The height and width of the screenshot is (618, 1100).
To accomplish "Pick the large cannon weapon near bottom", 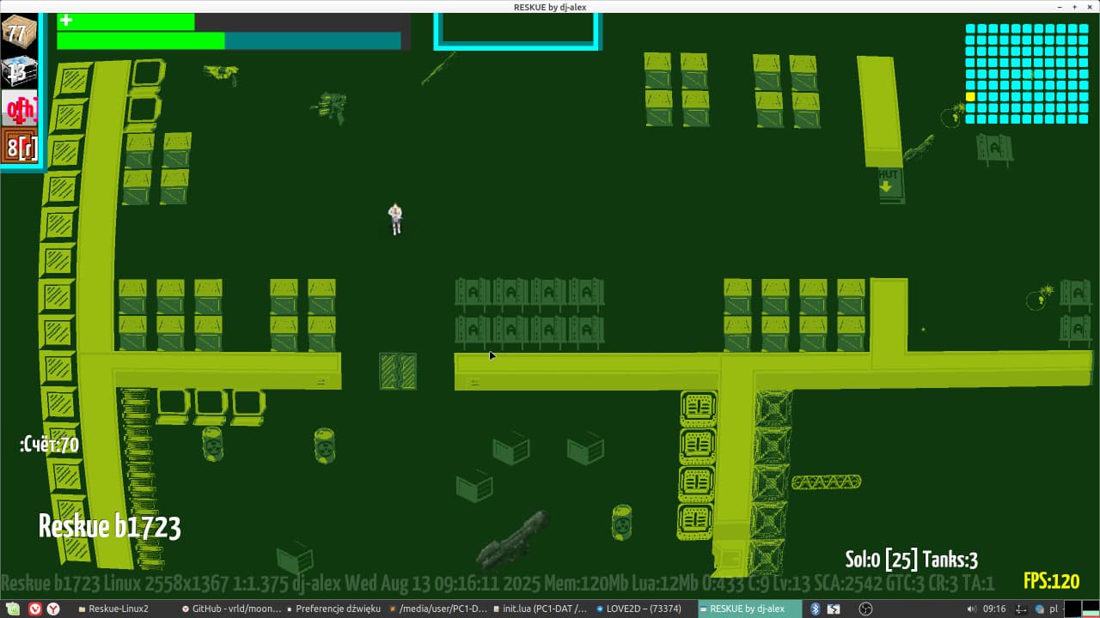I will pos(513,542).
